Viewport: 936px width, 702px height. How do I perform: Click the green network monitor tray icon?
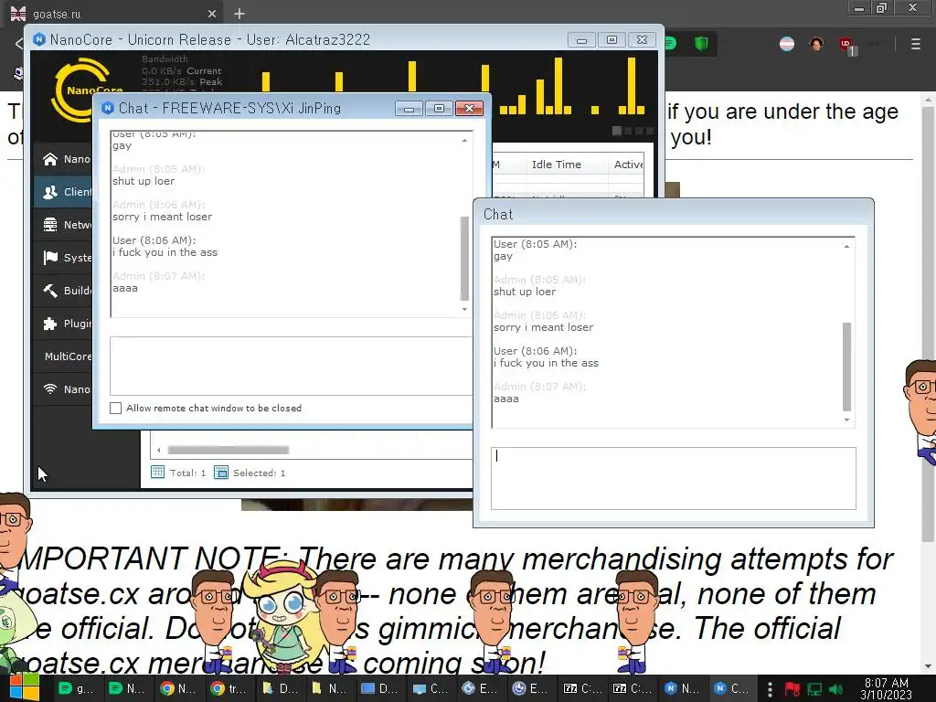(814, 689)
